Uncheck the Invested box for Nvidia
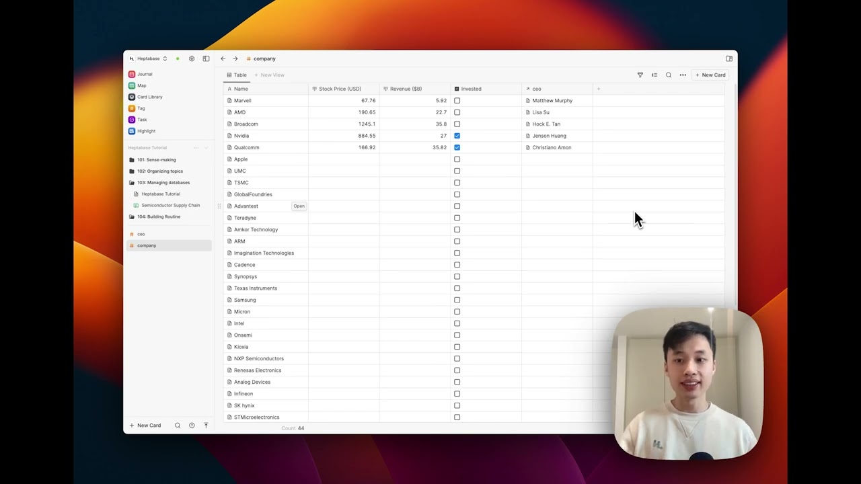 457,136
